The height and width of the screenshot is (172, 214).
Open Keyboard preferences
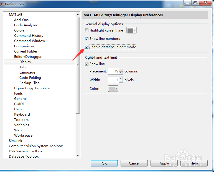(22, 114)
